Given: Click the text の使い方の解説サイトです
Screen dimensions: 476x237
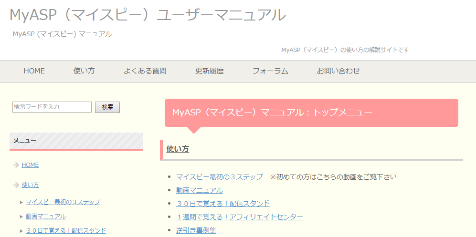Looking at the screenshot, I should coord(374,50).
